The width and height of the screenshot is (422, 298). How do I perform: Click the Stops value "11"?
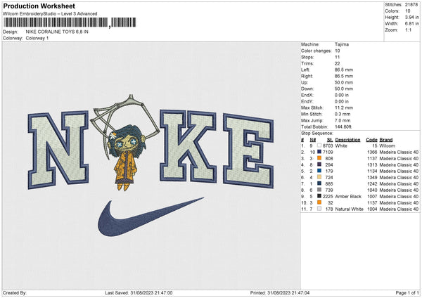[x=337, y=57]
